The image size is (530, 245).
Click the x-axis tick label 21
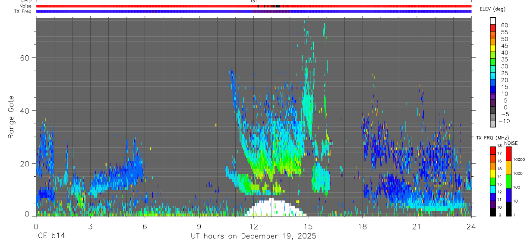point(416,226)
